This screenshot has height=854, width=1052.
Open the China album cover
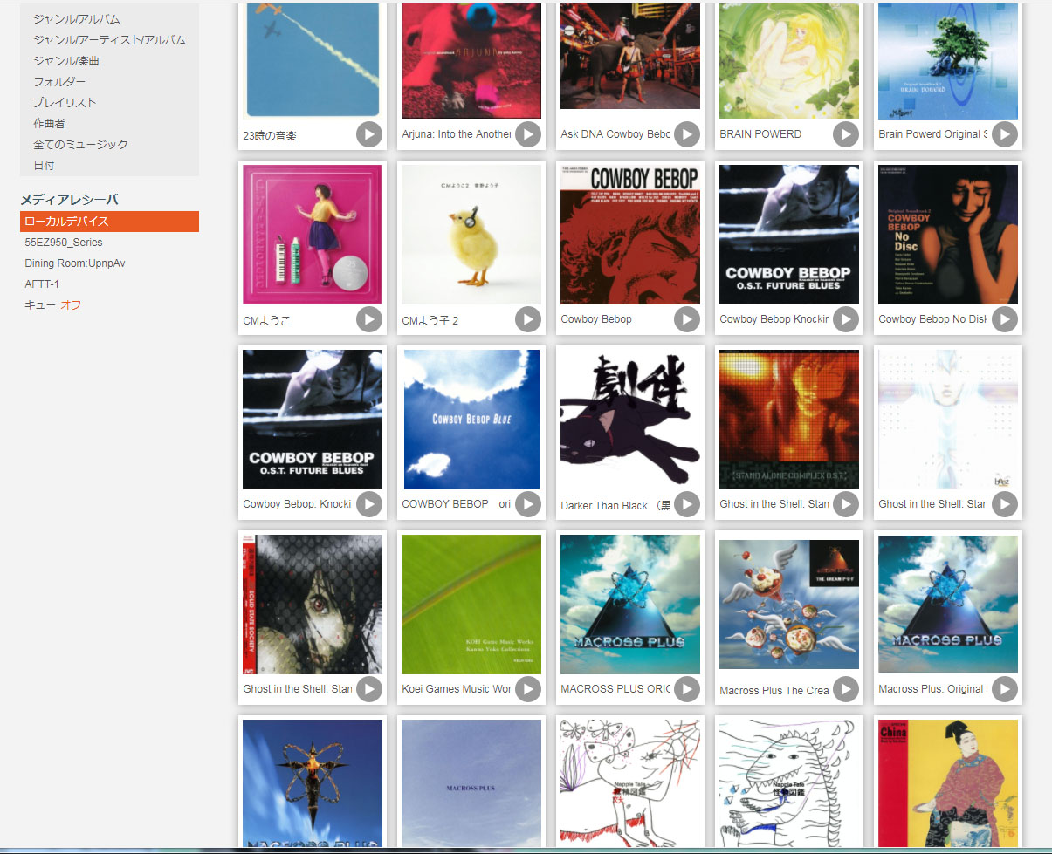point(948,782)
